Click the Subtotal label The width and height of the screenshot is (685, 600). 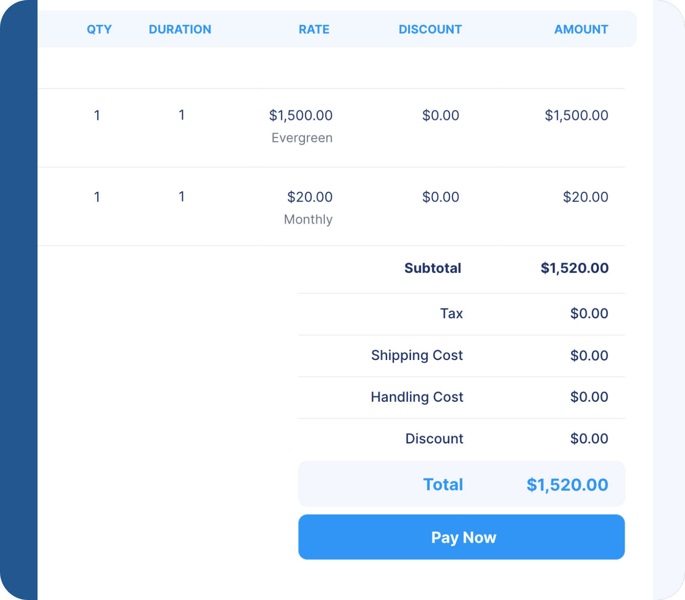[433, 268]
